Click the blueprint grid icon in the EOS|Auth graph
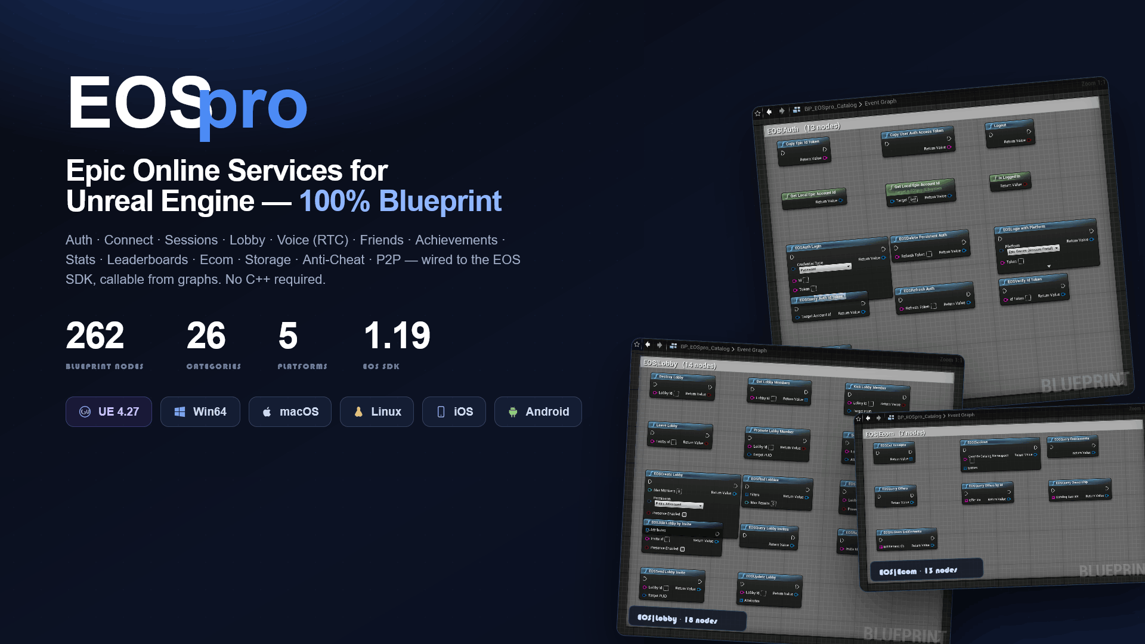Viewport: 1145px width, 644px height. point(797,109)
